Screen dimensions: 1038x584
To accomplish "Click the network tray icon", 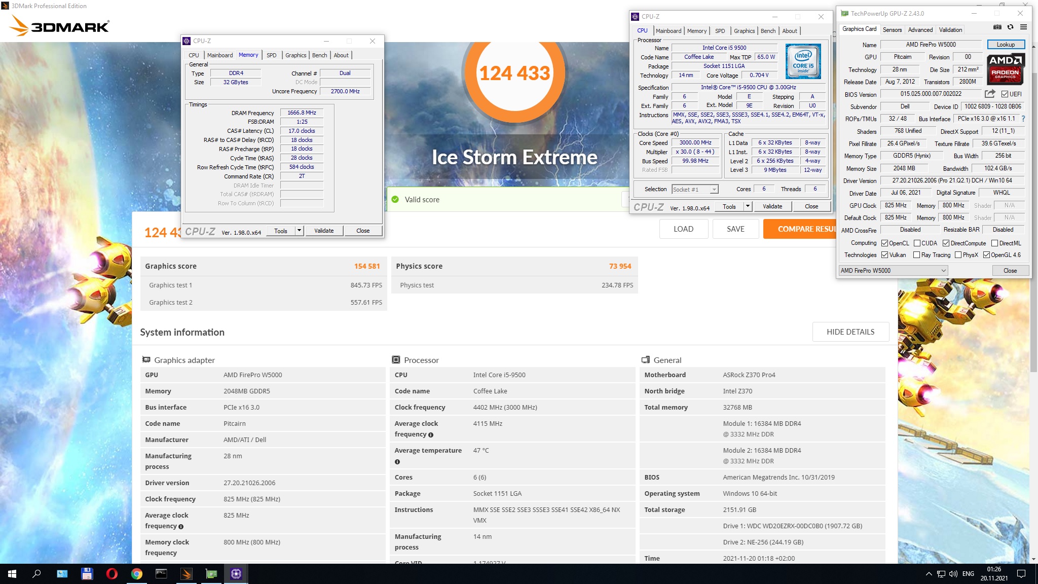I will point(941,574).
